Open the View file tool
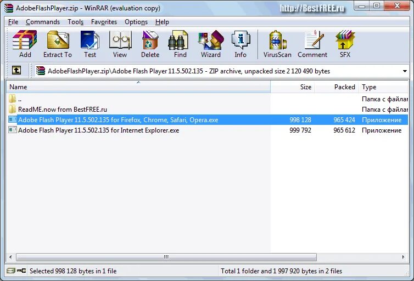414x281 pixels. pyautogui.click(x=120, y=44)
